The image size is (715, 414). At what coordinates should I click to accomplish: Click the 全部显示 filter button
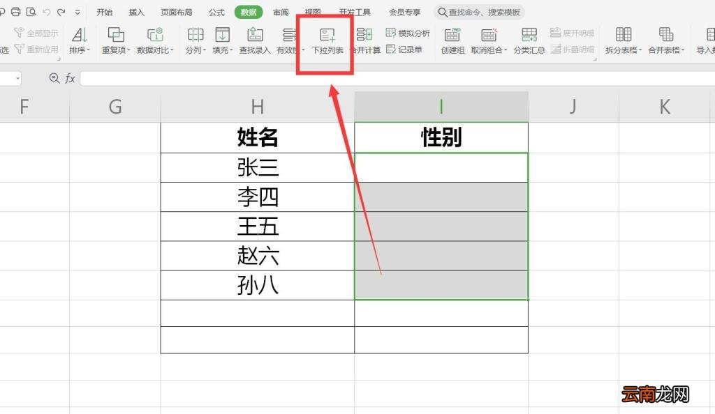[x=36, y=33]
